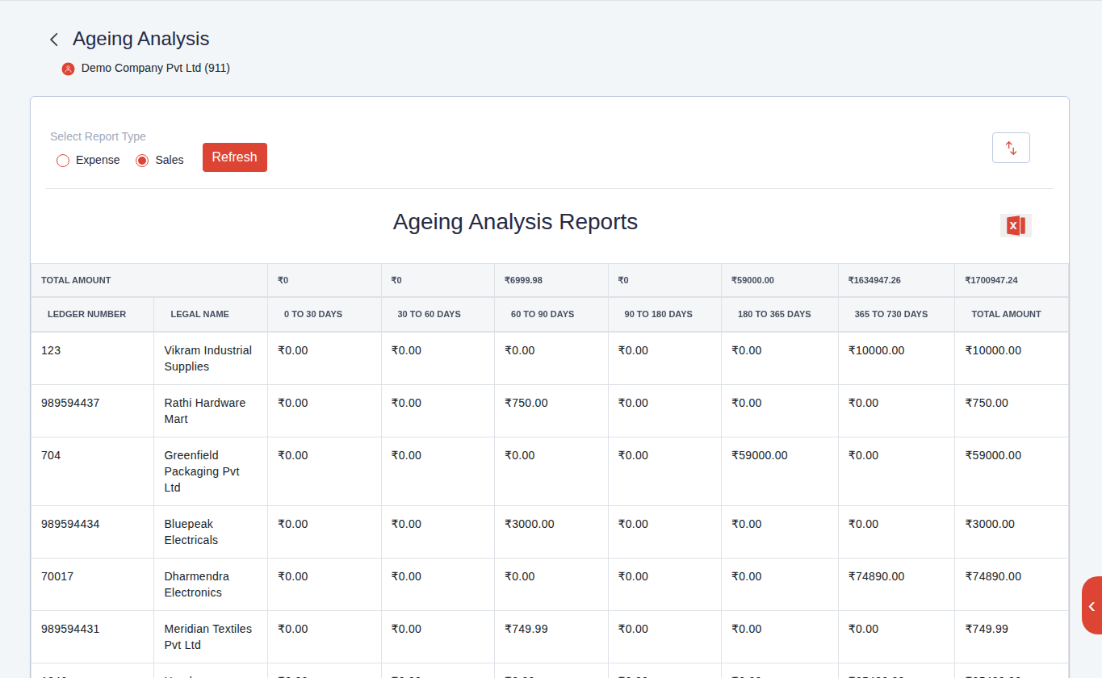Click the ₹59000.00 value in the Greenfield row's 180 to 365 Days column

tap(760, 455)
